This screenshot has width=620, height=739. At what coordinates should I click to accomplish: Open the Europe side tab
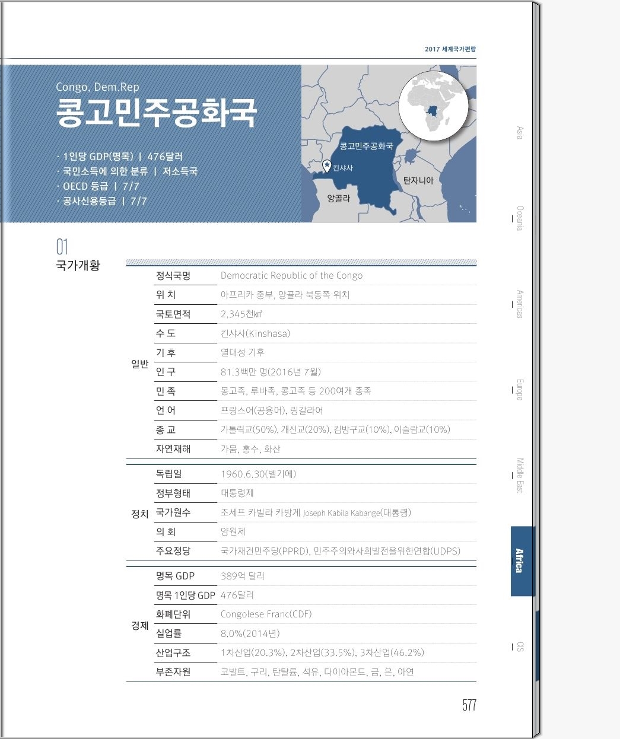tap(520, 390)
